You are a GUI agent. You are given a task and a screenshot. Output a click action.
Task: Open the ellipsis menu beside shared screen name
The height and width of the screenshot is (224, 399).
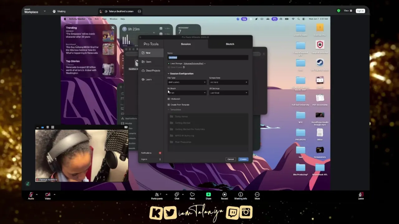pos(139,11)
